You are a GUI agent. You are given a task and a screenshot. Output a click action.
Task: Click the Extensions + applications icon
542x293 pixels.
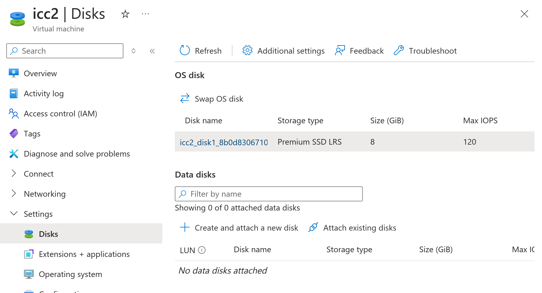pyautogui.click(x=29, y=254)
